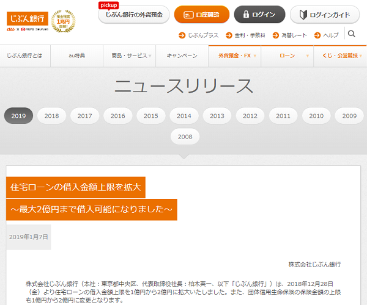Click the 株式会社じぶん銀行 signature text

click(x=314, y=264)
